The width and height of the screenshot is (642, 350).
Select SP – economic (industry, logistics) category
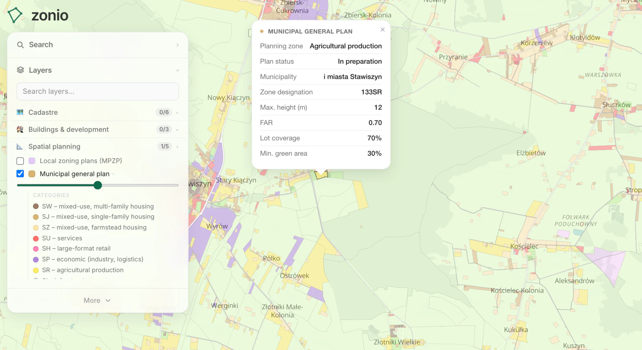click(88, 259)
